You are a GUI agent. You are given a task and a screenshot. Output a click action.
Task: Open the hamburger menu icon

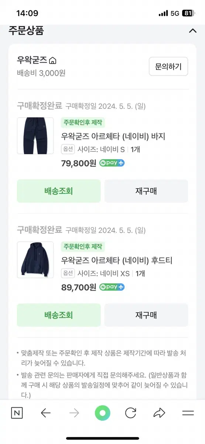click(188, 413)
